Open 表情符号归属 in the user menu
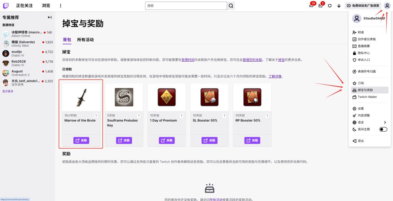 tap(370, 72)
